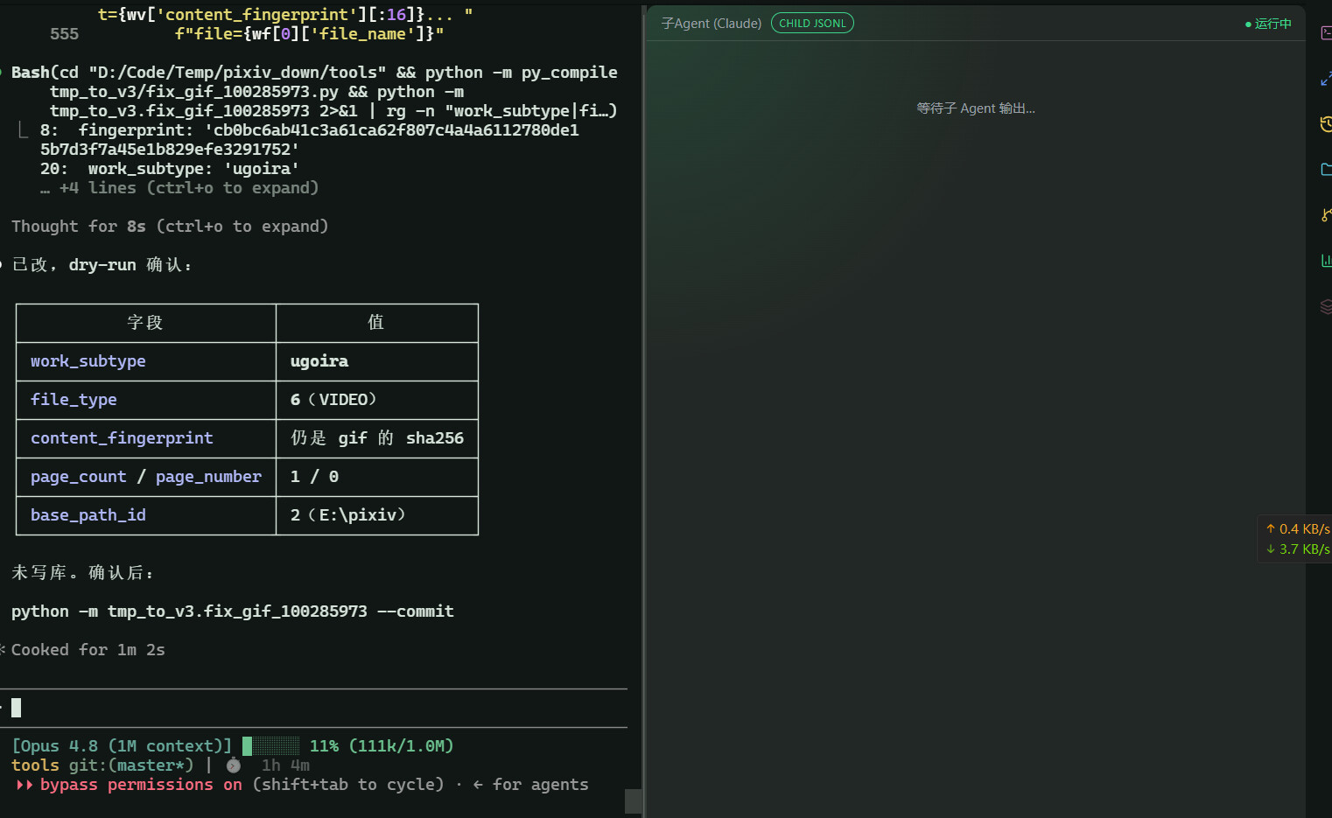The image size is (1332, 818).
Task: Click the red double-arrow bypass icon
Action: [x=25, y=785]
